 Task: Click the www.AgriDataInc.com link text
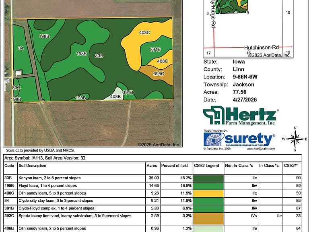click(x=261, y=149)
